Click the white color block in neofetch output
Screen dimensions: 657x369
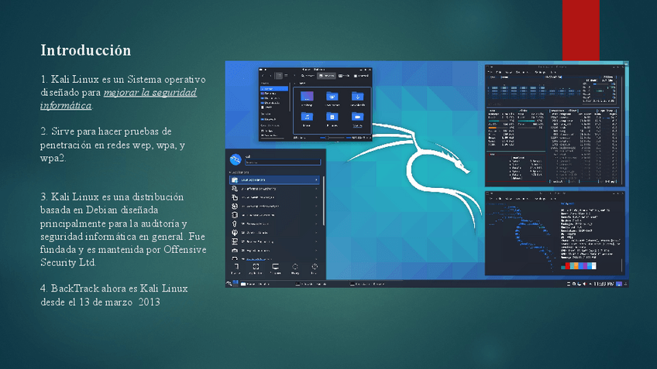tap(594, 265)
